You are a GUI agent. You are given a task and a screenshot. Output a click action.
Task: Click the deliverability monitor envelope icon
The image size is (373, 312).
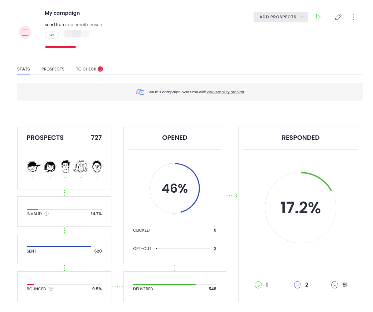(140, 92)
